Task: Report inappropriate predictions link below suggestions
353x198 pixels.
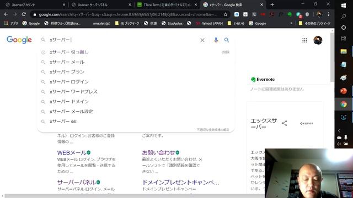Action: click(213, 130)
